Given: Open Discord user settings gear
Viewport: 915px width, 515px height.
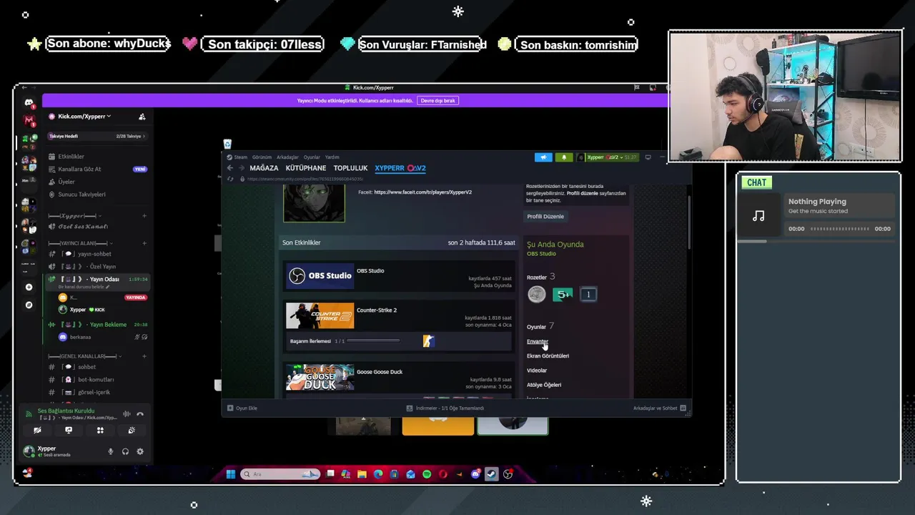Looking at the screenshot, I should tap(140, 451).
